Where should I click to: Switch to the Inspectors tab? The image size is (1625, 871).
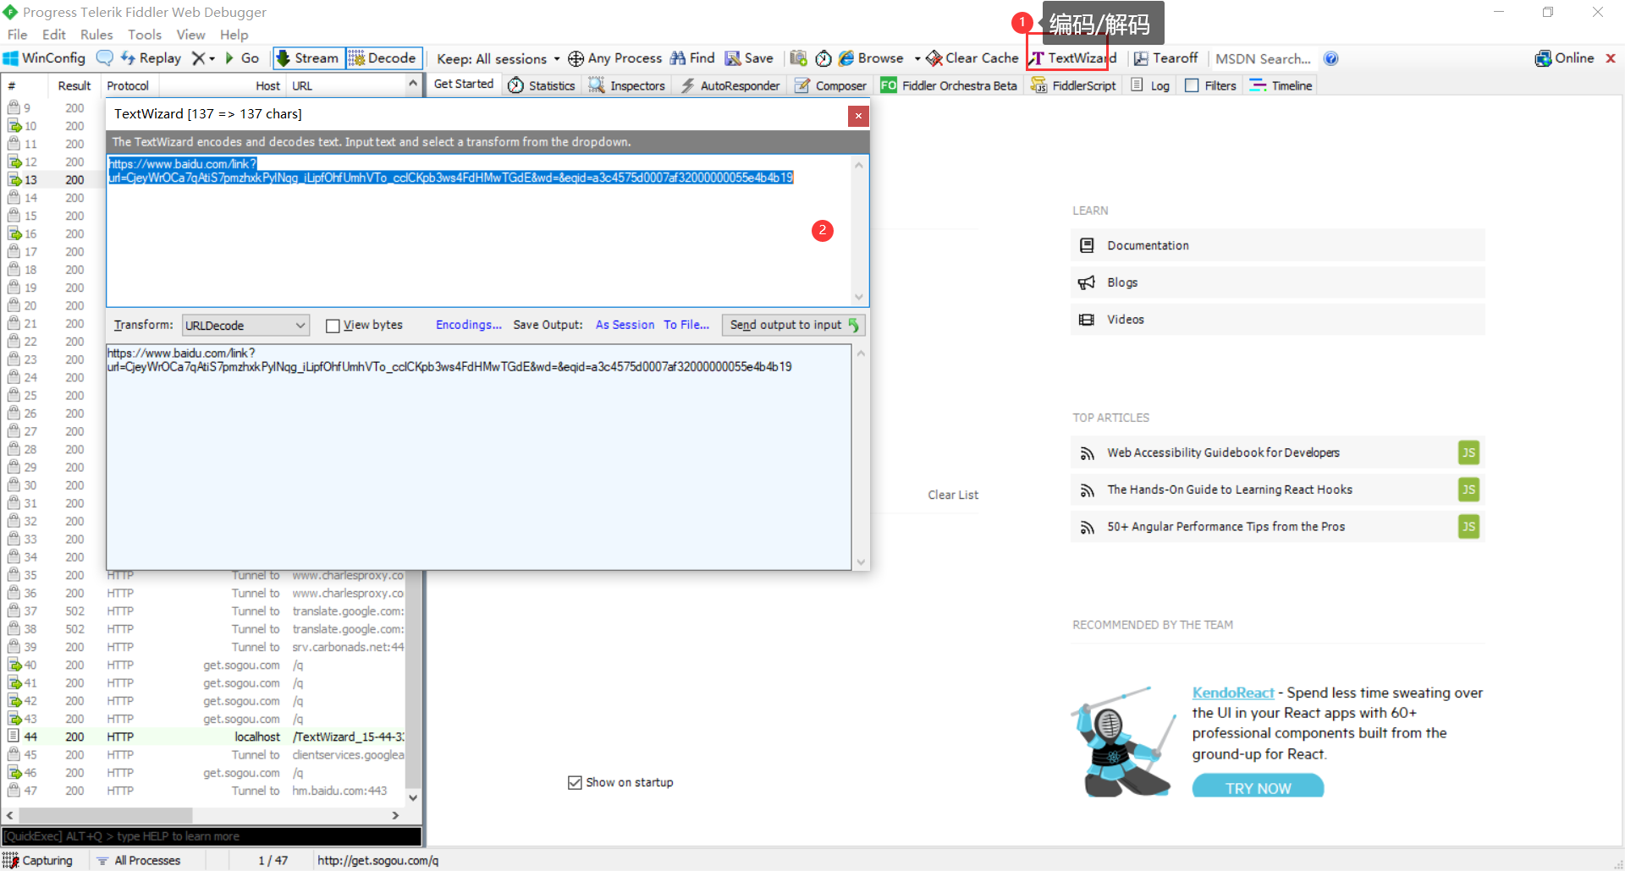click(x=627, y=85)
